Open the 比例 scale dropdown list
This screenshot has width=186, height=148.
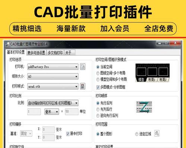[x=53, y=103]
